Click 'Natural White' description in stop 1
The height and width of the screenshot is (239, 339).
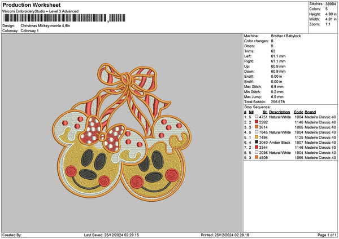click(x=280, y=117)
